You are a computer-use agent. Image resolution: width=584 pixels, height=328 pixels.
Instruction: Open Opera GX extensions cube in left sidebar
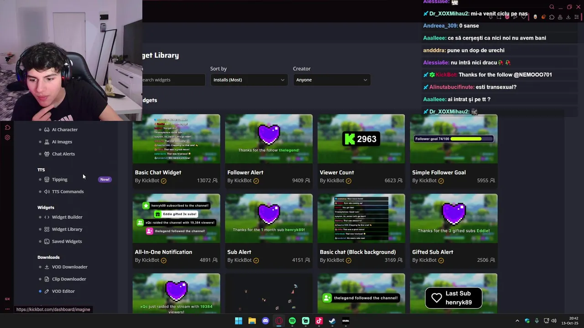(7, 127)
